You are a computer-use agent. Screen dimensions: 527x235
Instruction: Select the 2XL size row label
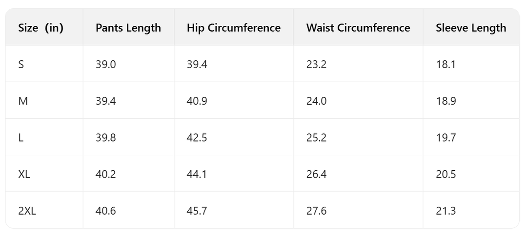[x=27, y=211]
